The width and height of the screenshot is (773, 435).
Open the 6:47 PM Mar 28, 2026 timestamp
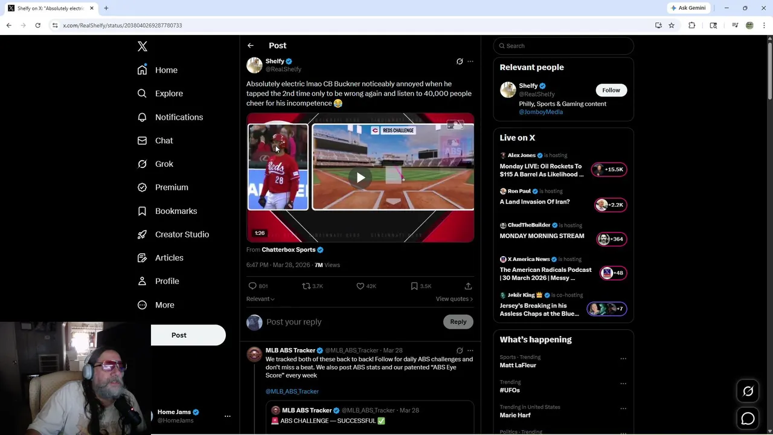click(x=278, y=265)
